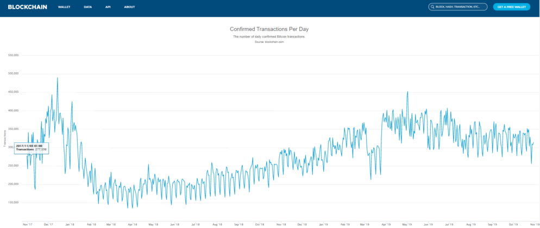Image resolution: width=540 pixels, height=228 pixels.
Task: Click the chart subtitle about daily Bitcoin transactions
Action: [x=269, y=36]
